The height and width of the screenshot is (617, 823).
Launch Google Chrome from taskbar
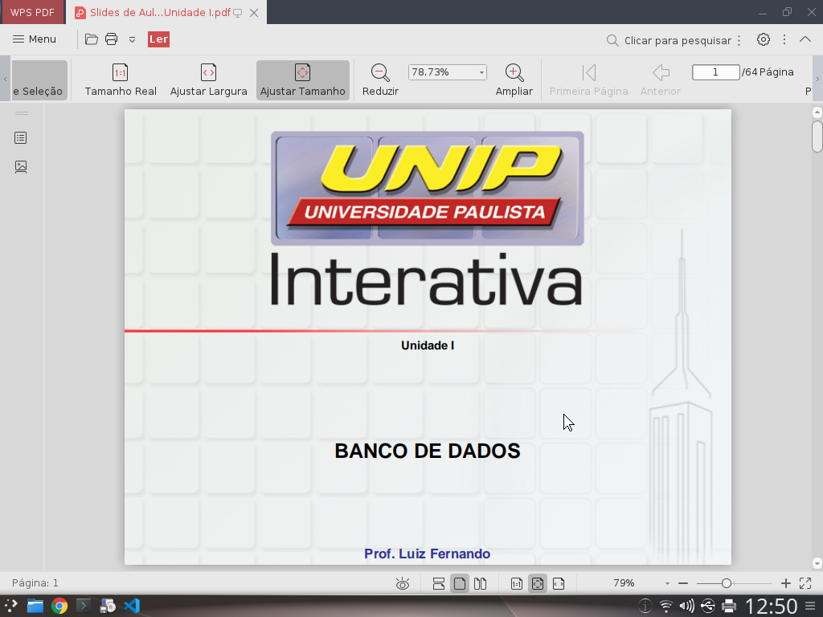tap(59, 606)
